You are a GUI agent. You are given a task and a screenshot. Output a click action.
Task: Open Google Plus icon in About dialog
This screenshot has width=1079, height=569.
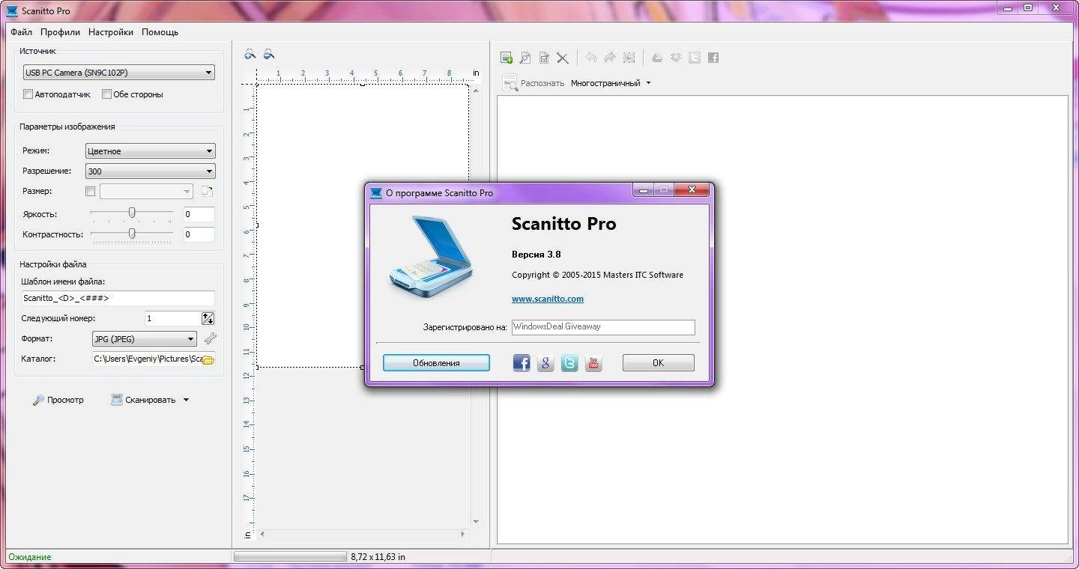click(545, 363)
